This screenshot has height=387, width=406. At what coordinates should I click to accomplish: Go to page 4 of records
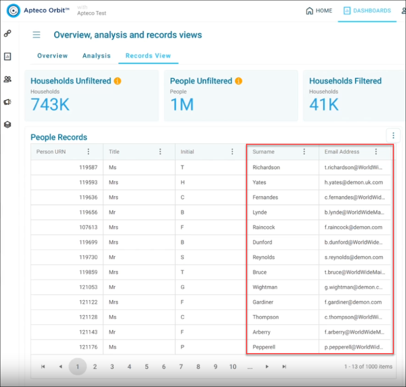click(x=129, y=367)
